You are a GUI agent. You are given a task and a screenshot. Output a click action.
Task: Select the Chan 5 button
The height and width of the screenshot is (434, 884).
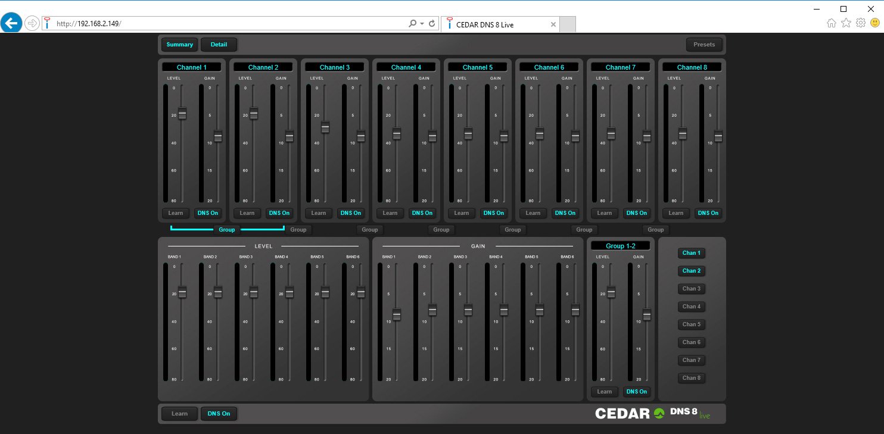click(692, 324)
